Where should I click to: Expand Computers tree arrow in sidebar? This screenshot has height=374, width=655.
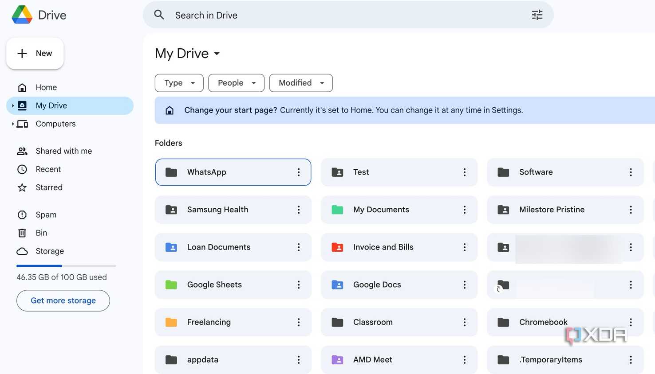coord(12,124)
